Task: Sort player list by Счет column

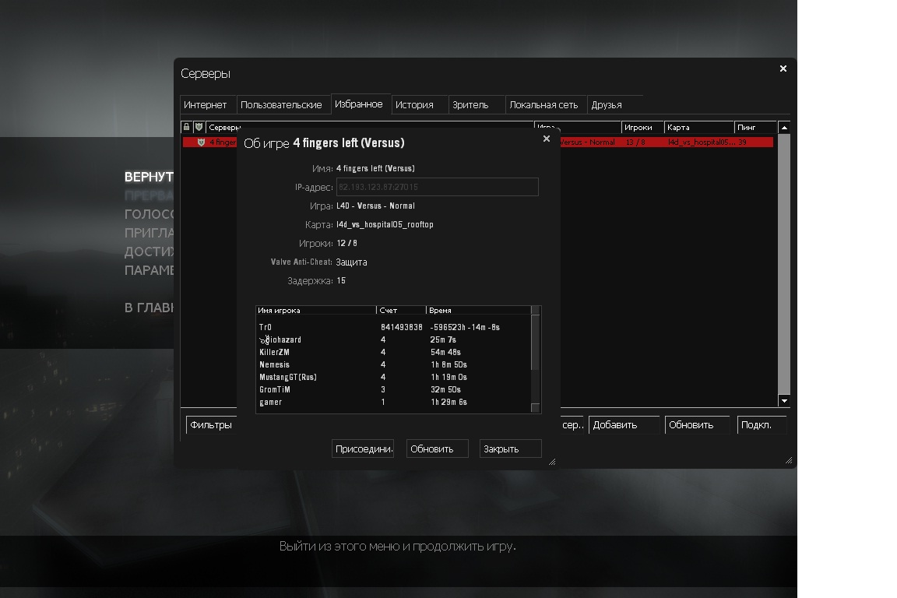Action: [402, 310]
